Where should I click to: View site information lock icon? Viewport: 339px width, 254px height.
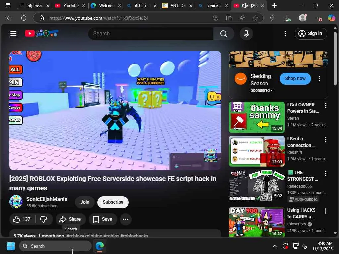point(42,18)
